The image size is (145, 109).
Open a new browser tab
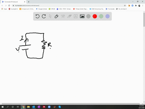point(29,2)
